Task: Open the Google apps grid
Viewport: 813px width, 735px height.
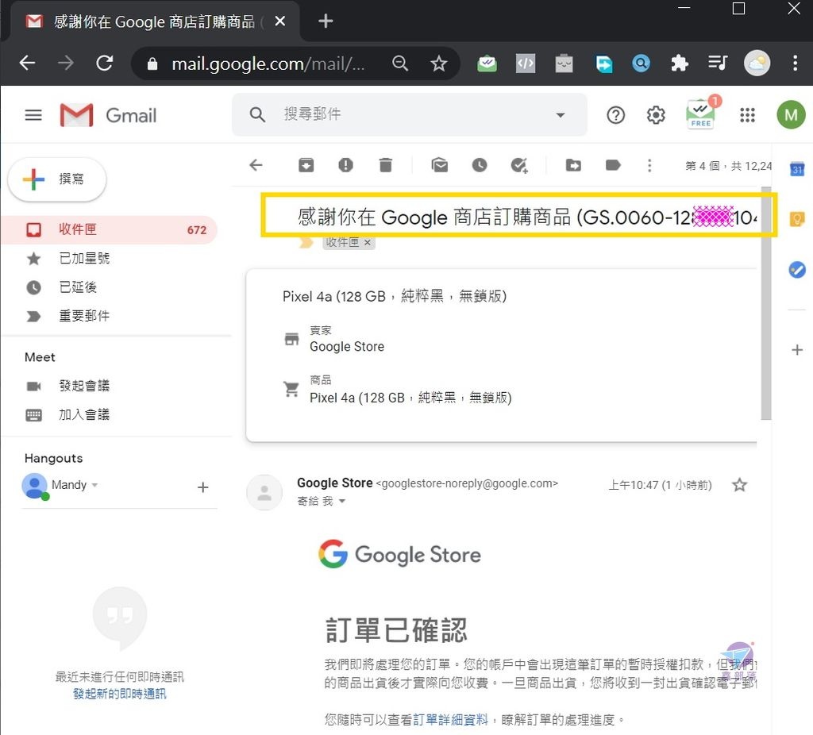Action: click(x=747, y=115)
